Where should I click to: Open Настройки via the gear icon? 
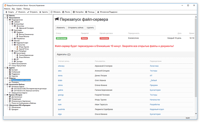point(74,12)
